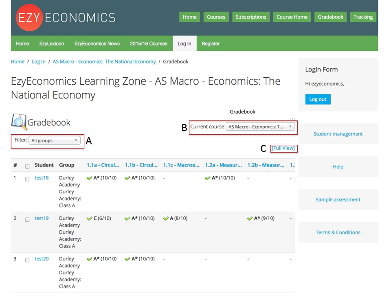Open the 1.1c - Macroe... column header
The width and height of the screenshot is (391, 293).
coord(181,165)
